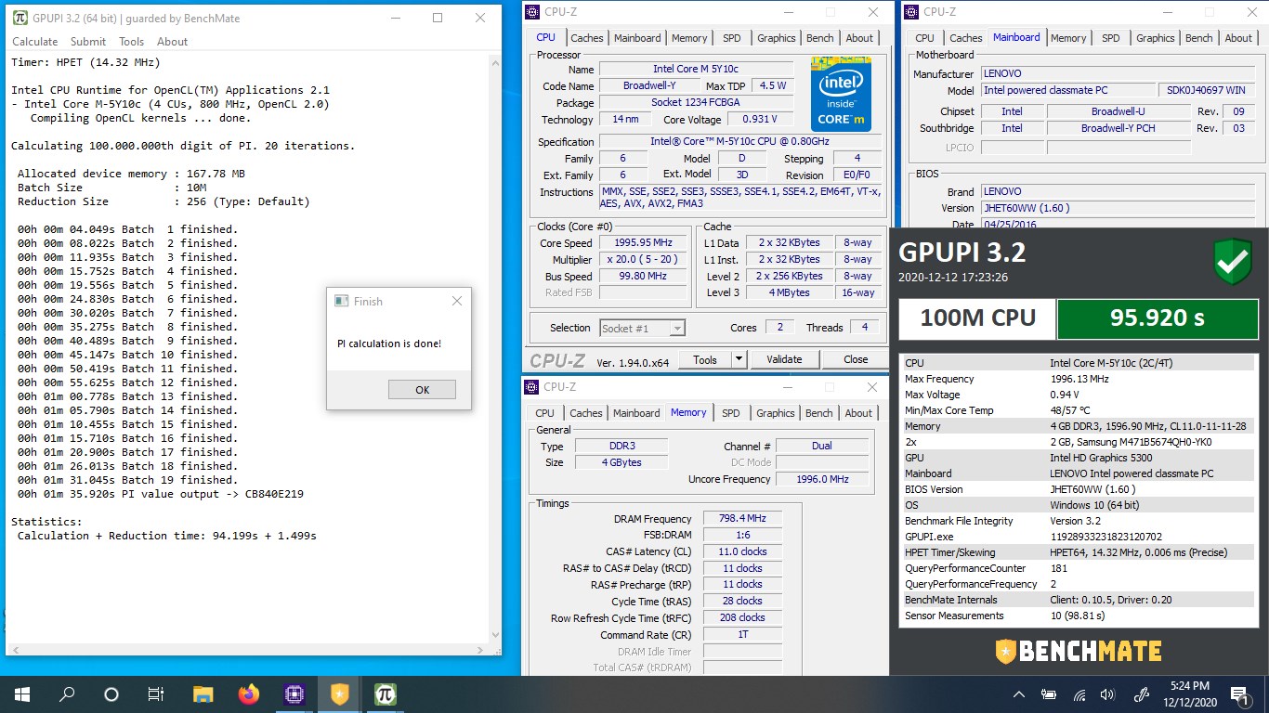Open the Calculate menu in GPUPI
This screenshot has width=1269, height=713.
pos(34,42)
